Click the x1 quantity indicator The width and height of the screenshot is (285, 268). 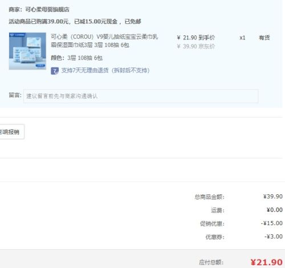coord(242,38)
